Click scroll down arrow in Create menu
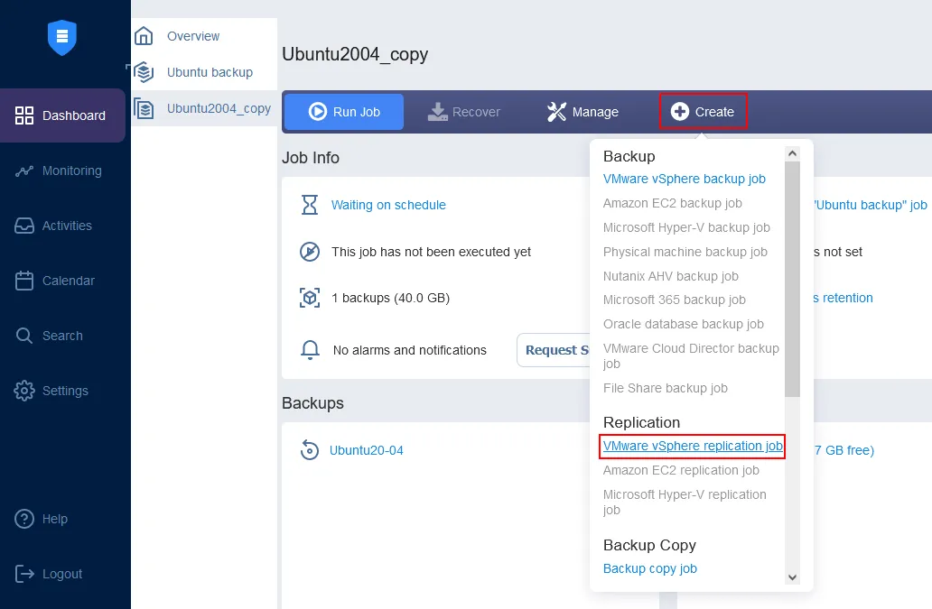Image resolution: width=932 pixels, height=609 pixels. tap(792, 577)
